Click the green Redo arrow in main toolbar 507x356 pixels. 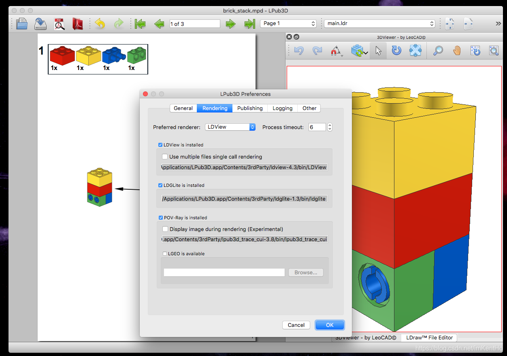[118, 24]
